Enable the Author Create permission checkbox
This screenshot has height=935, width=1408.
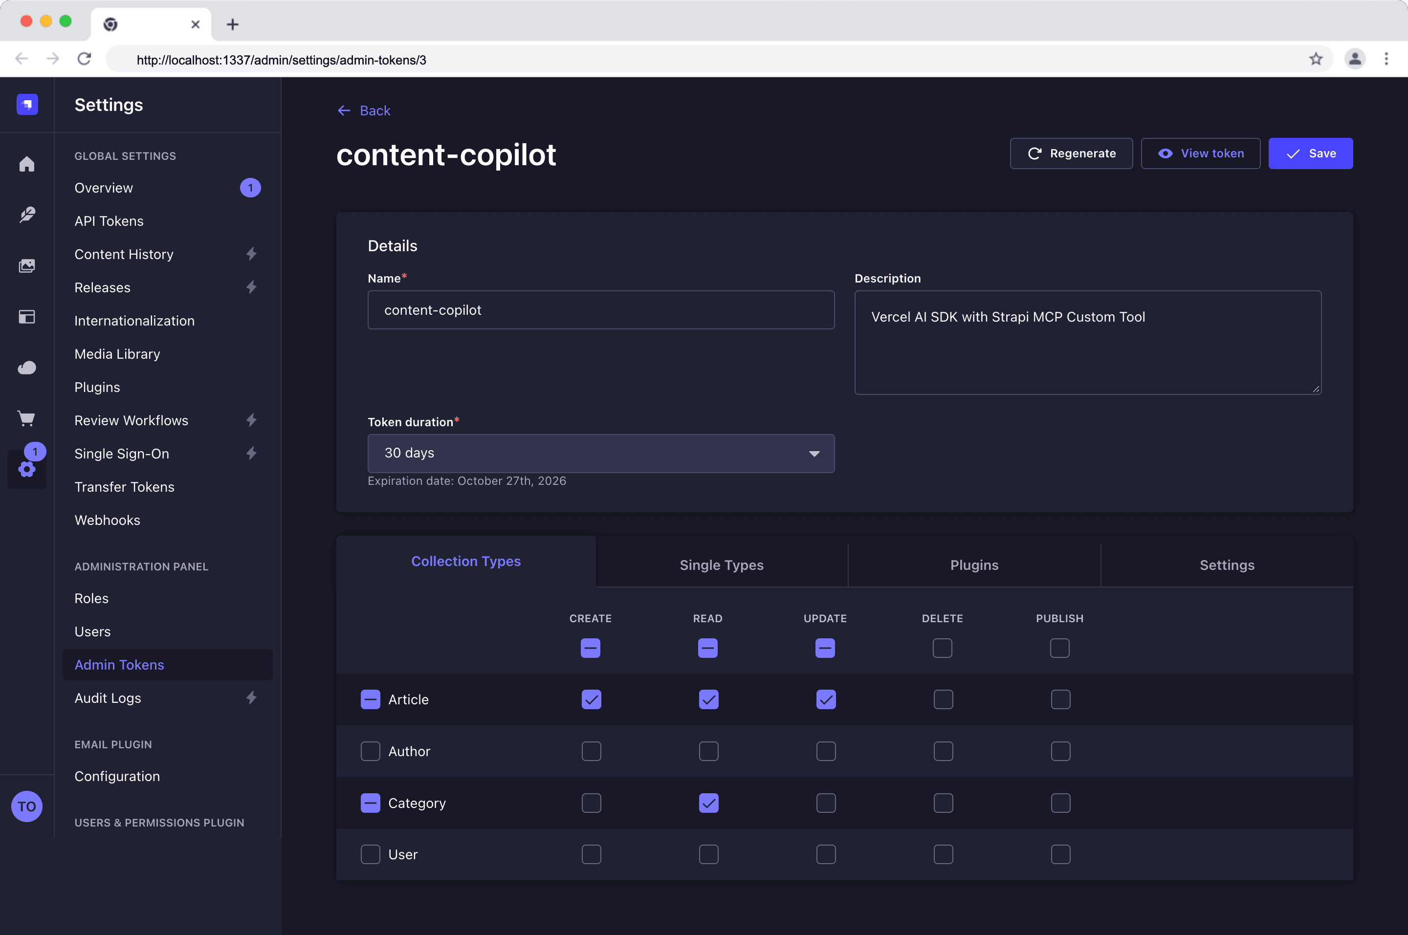[591, 751]
